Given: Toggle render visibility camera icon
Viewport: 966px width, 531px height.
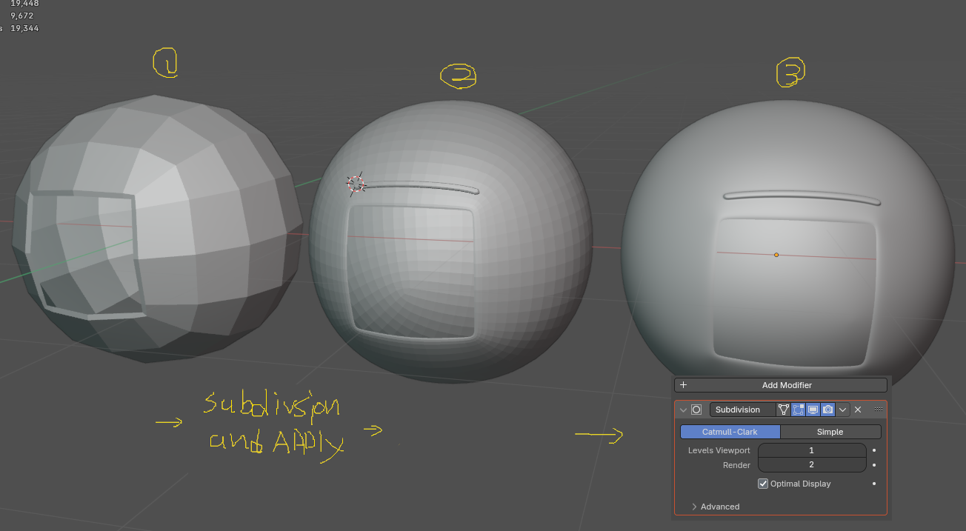Looking at the screenshot, I should [x=827, y=410].
